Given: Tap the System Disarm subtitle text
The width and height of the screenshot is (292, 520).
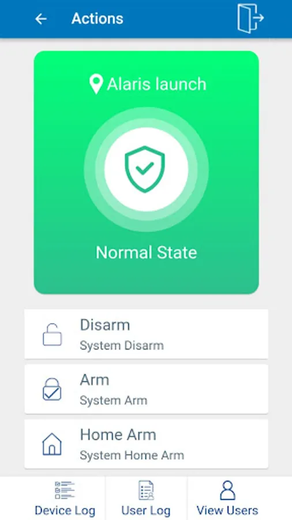Looking at the screenshot, I should pos(122,346).
